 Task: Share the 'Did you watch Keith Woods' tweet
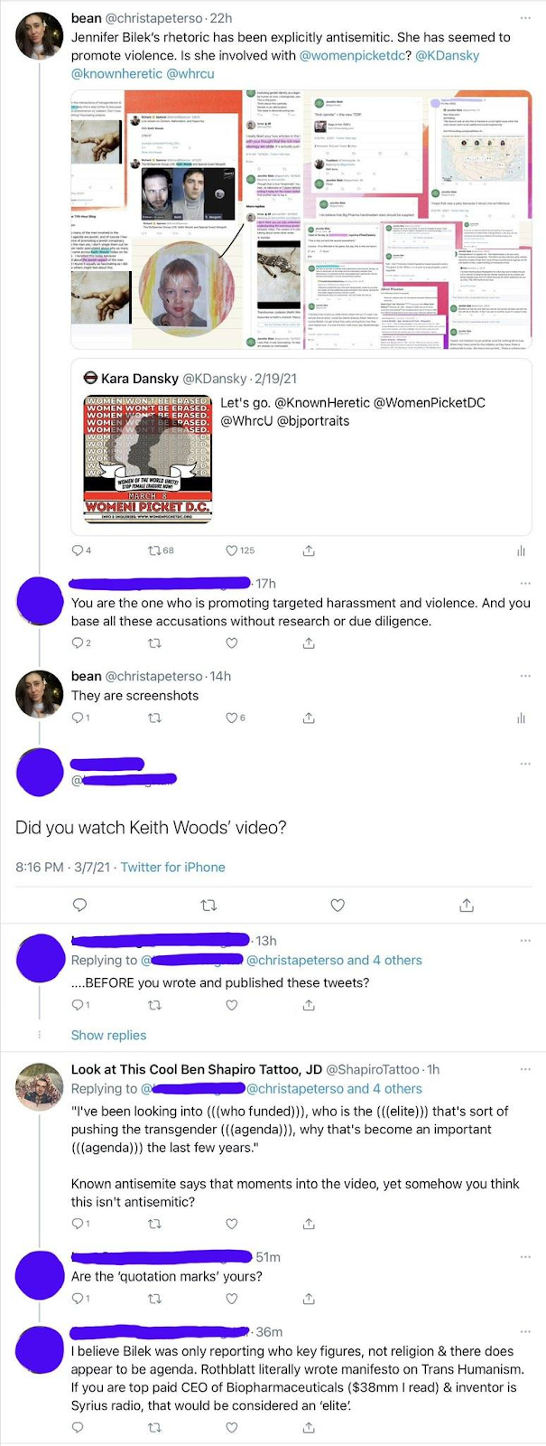pos(467,905)
